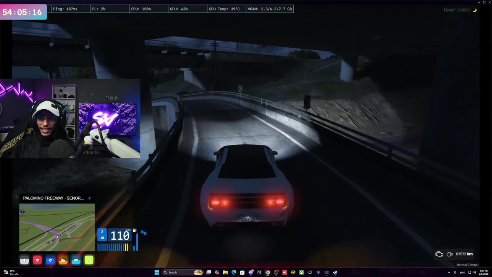The image size is (492, 277).
Task: Click the vertical blue fuel level bar
Action: point(136,242)
